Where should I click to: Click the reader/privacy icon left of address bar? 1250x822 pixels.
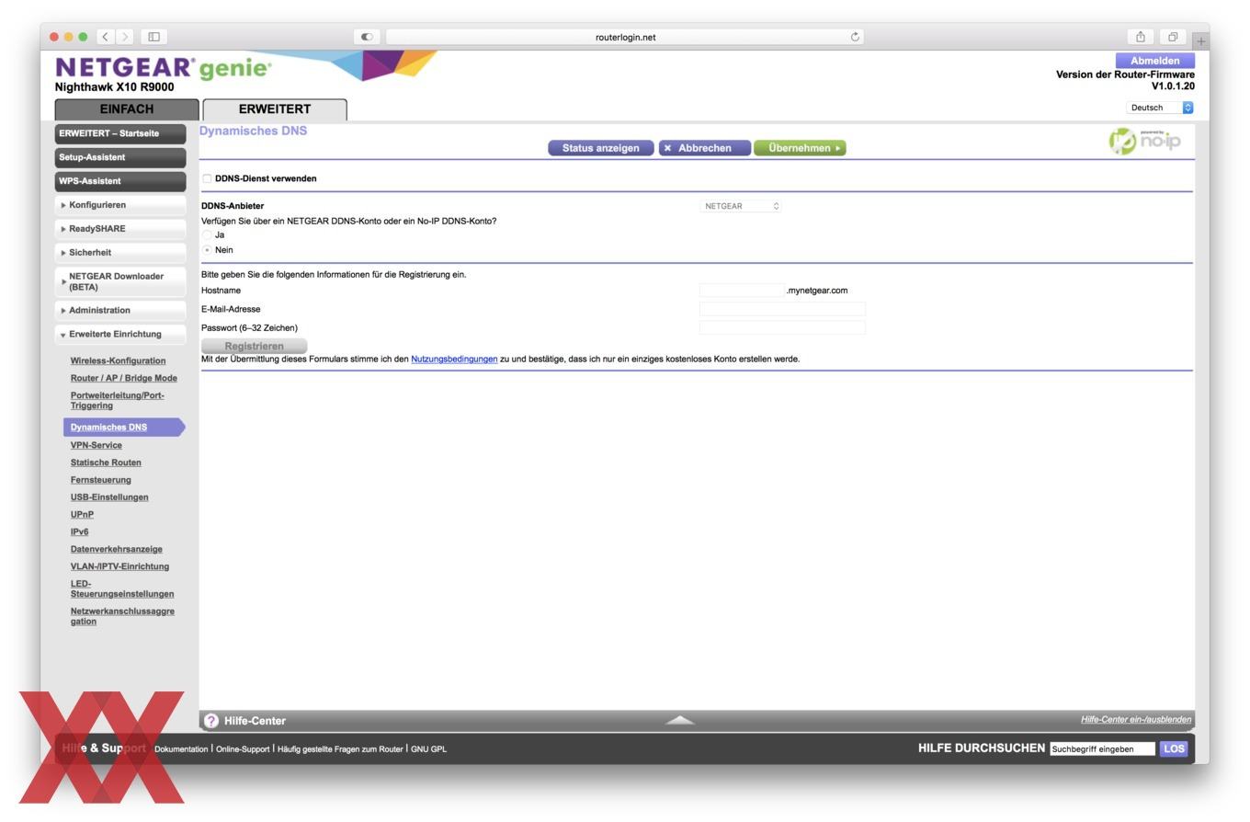367,37
